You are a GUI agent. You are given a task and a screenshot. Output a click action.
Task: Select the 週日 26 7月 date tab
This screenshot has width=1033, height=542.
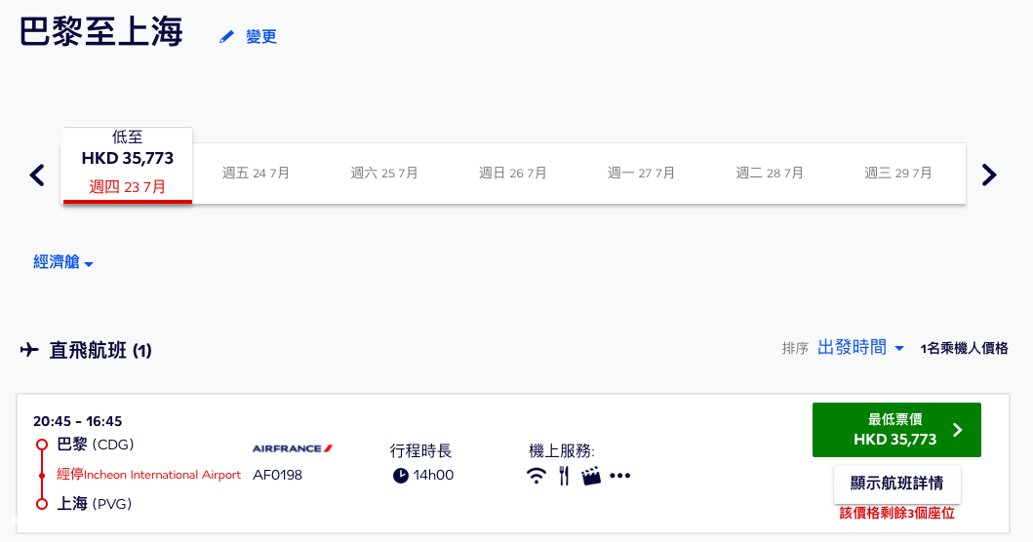512,174
